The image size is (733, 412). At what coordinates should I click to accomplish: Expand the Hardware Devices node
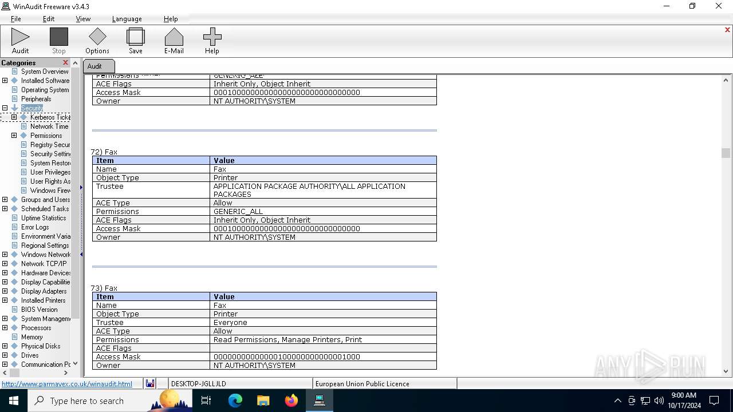pyautogui.click(x=5, y=273)
